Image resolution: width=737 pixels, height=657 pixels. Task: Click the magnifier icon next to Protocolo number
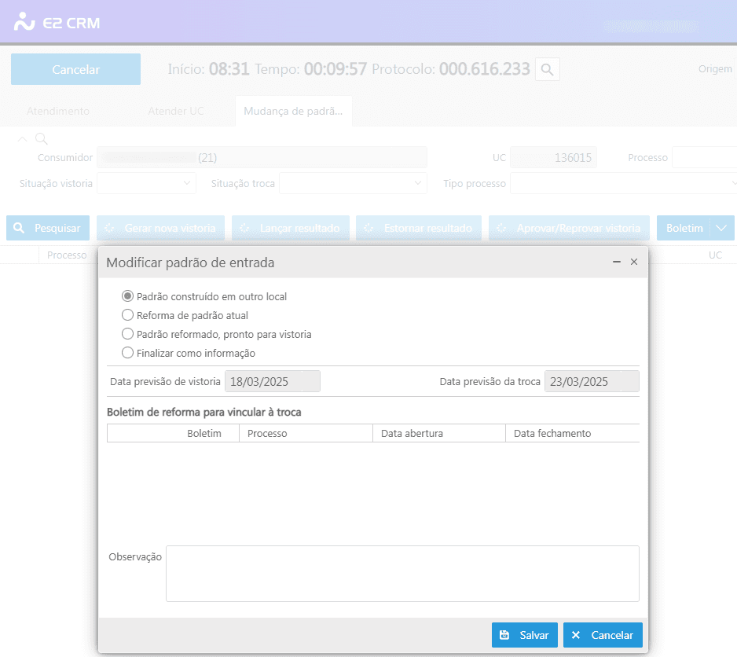point(548,69)
